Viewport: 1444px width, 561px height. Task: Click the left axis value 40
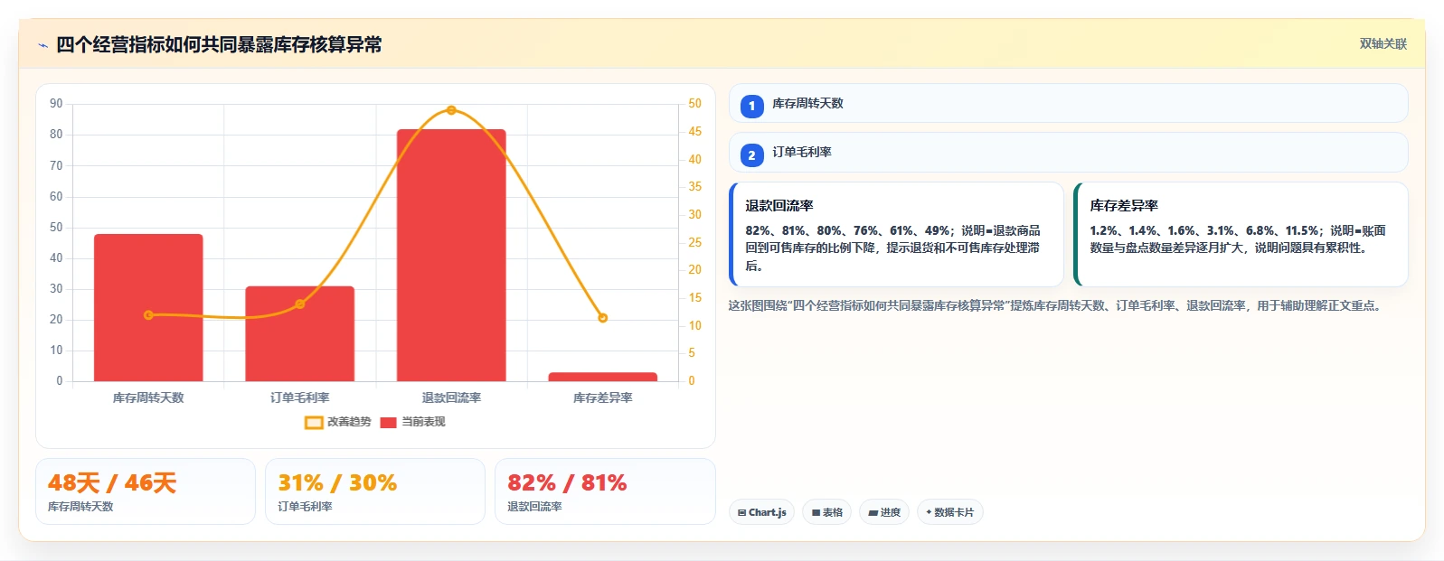coord(56,257)
